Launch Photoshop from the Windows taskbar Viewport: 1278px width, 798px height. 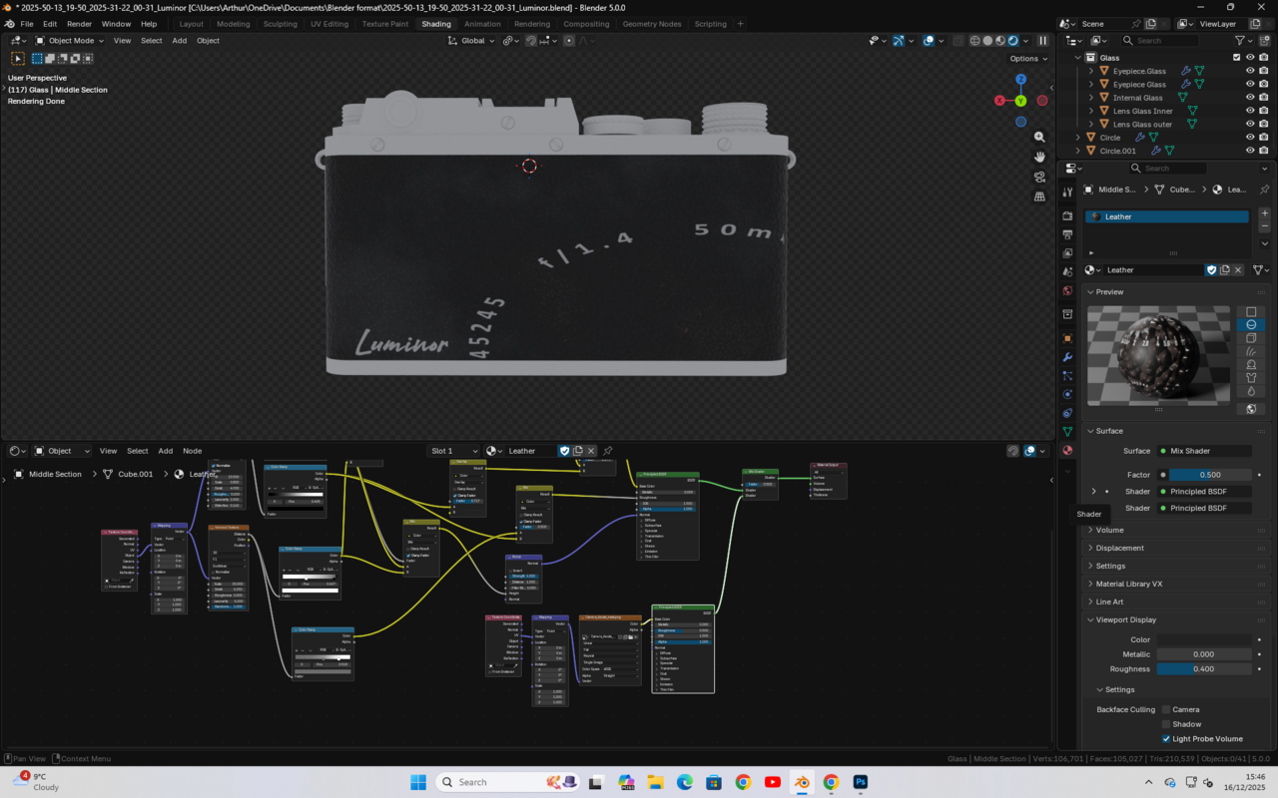pos(860,782)
